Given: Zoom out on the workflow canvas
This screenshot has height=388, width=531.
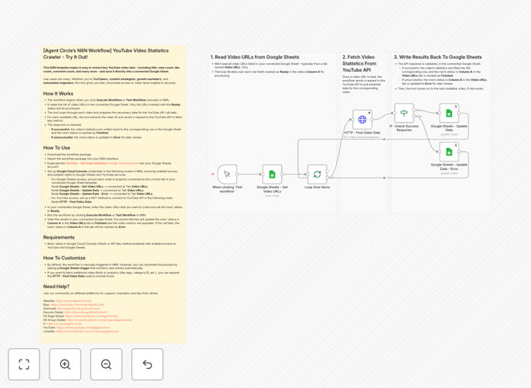Looking at the screenshot, I should pos(106,364).
